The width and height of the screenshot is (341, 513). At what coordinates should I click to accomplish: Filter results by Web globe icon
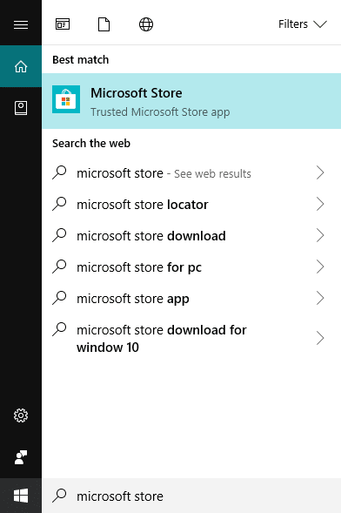[x=146, y=24]
